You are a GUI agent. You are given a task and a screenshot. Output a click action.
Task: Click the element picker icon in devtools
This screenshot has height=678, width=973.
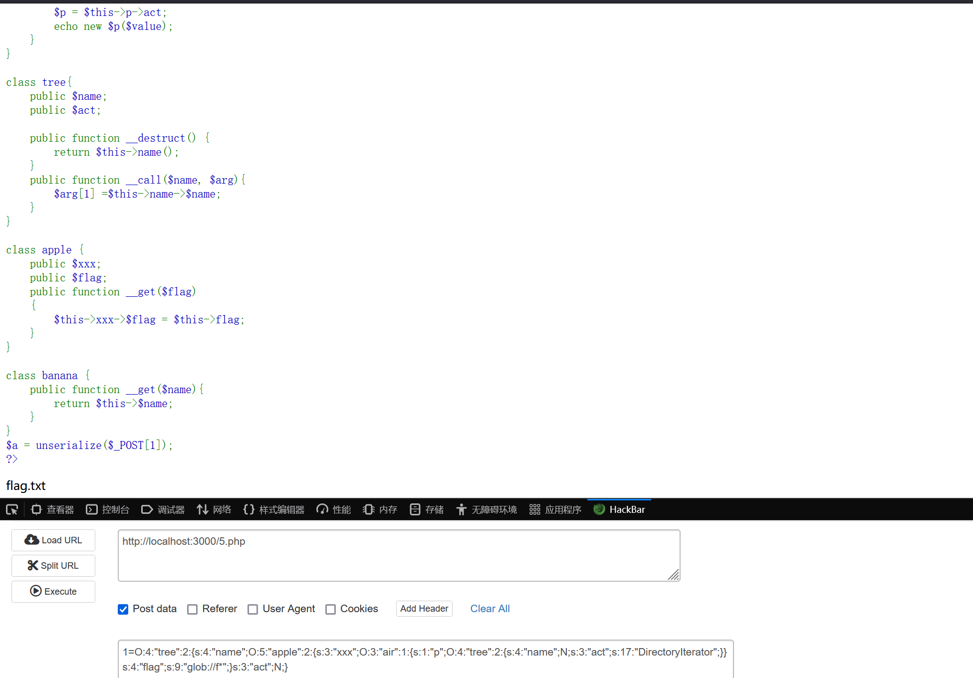(x=12, y=509)
